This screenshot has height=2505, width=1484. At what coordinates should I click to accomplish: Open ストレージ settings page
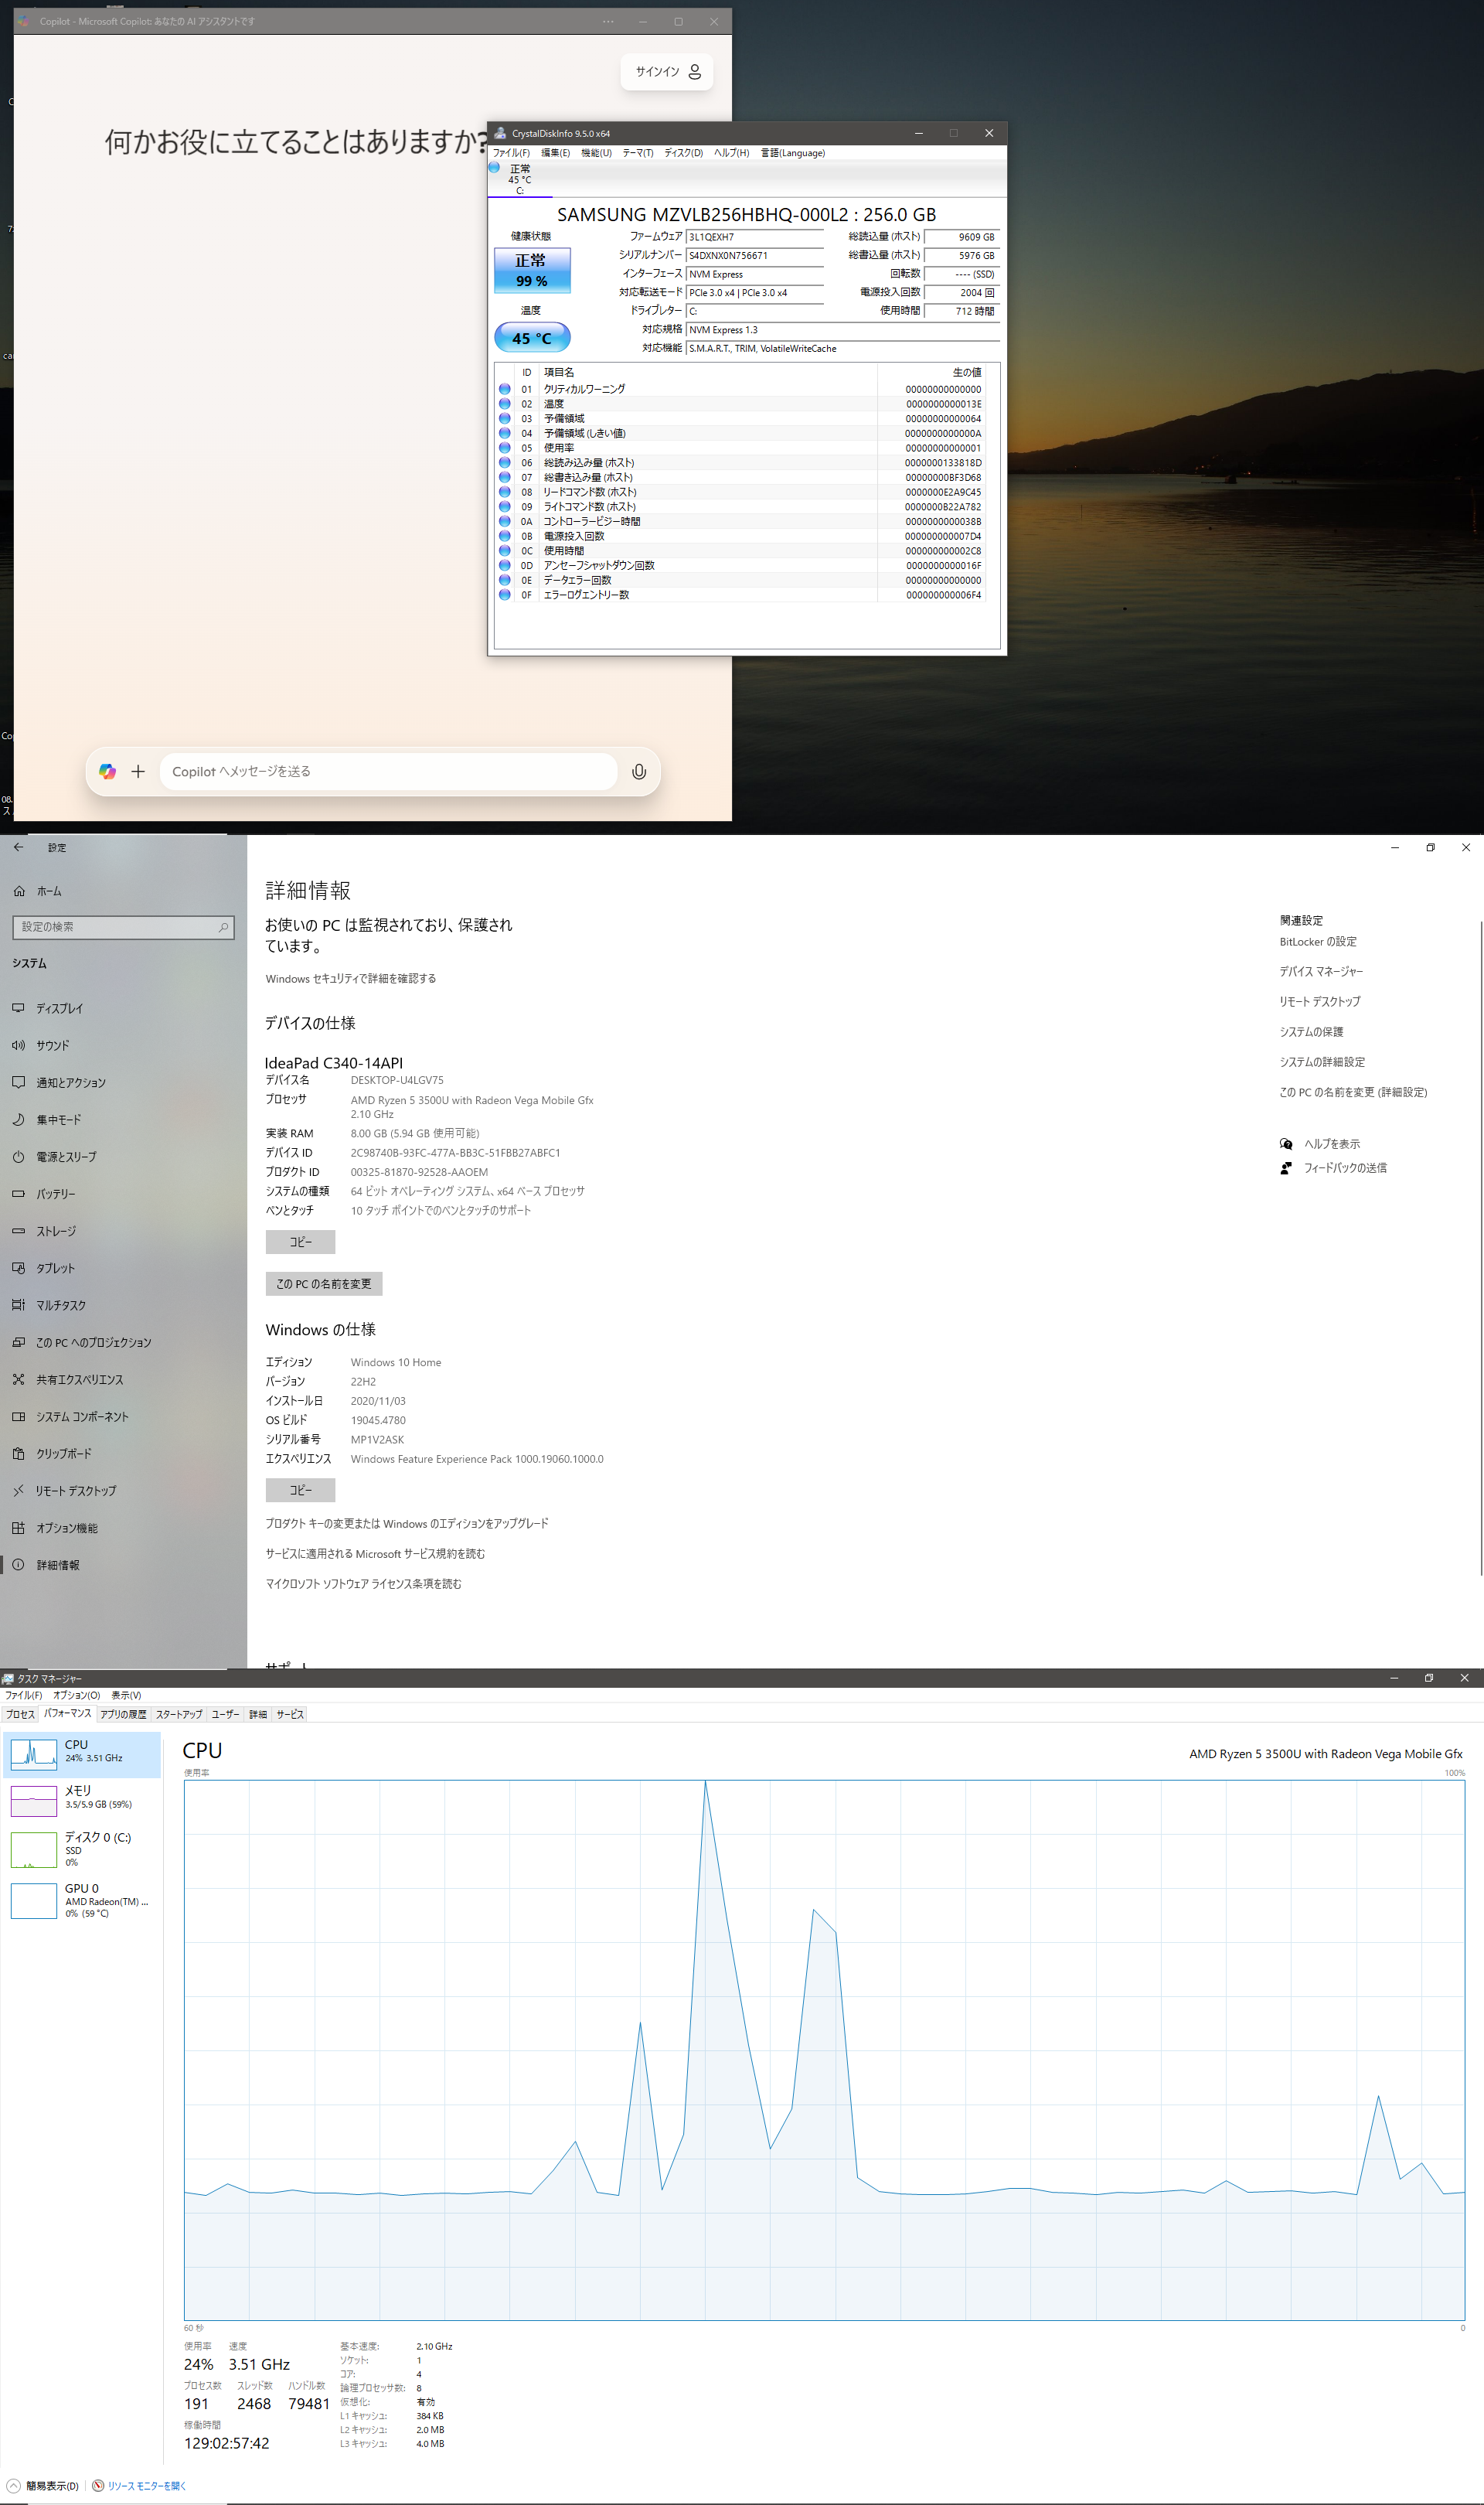coord(123,1231)
